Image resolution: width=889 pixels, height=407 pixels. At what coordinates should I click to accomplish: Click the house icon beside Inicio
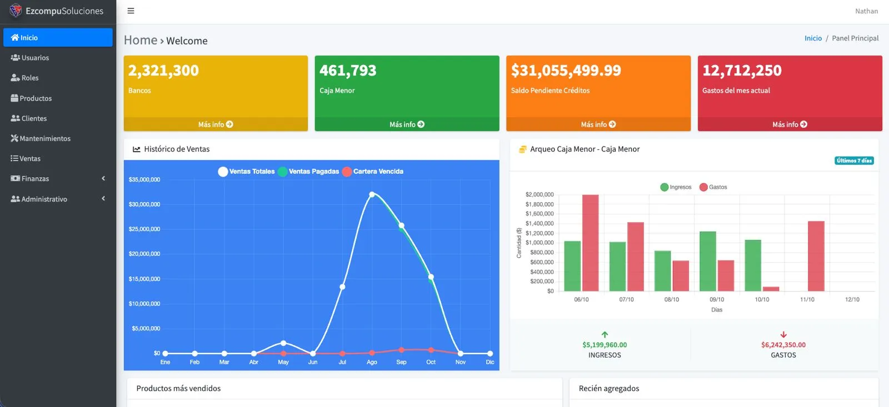pyautogui.click(x=15, y=38)
